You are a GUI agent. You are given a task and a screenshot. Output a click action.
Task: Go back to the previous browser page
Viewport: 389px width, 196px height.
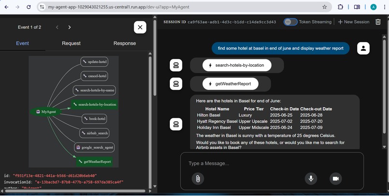[6, 7]
